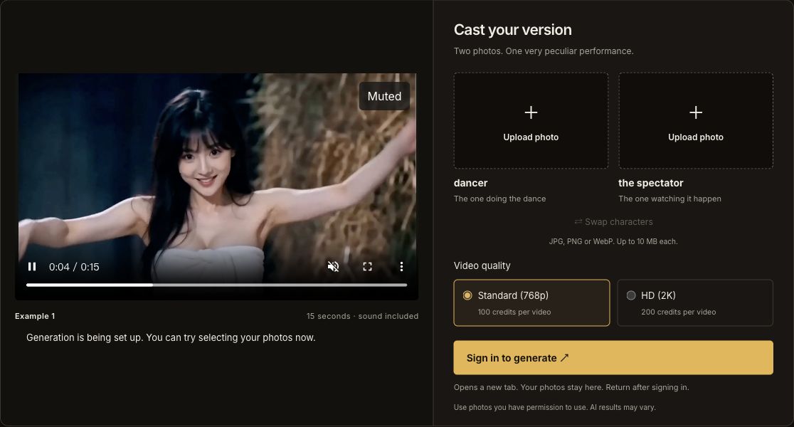Click the video progress bar
Viewport: 794px width, 427px height.
[x=217, y=285]
